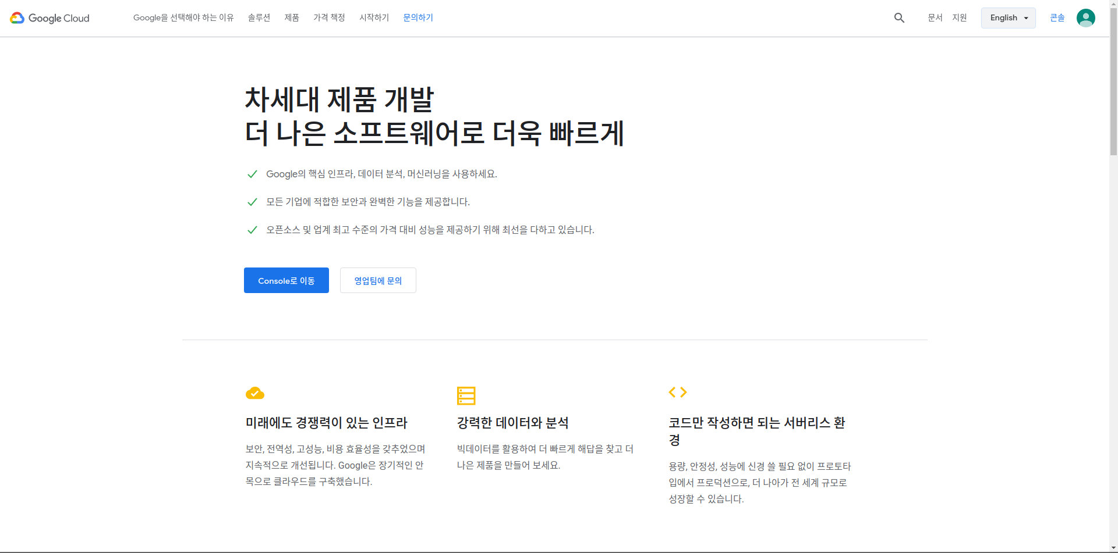The image size is (1118, 553).
Task: Click the 문서 link
Action: [935, 18]
